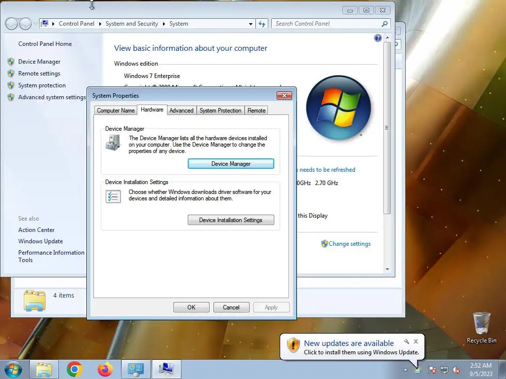Viewport: 506px width, 379px height.
Task: Switch to Control Panel taskbar button
Action: click(135, 369)
